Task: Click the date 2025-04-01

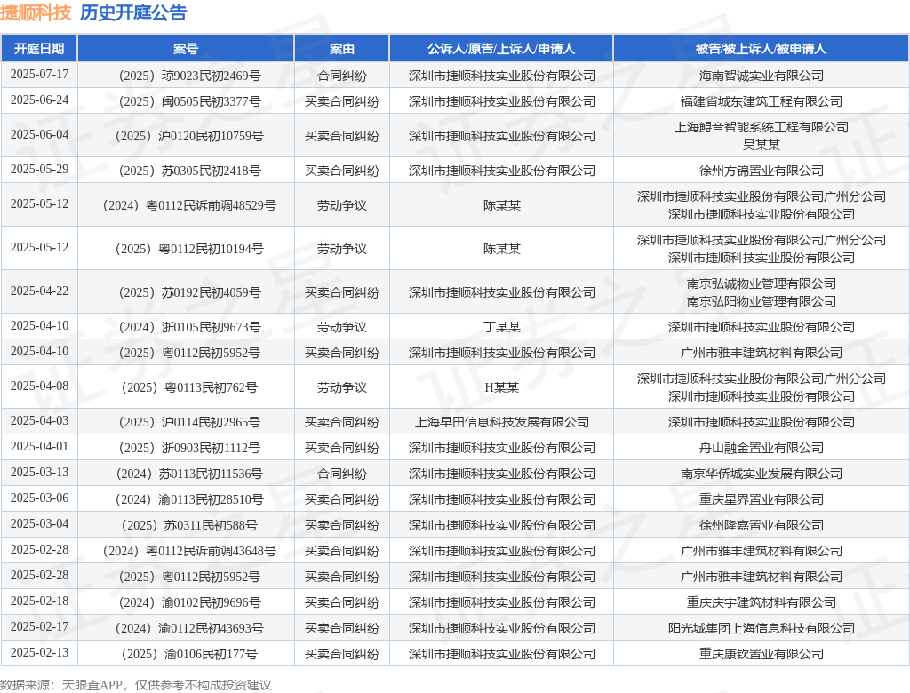Action: [39, 446]
